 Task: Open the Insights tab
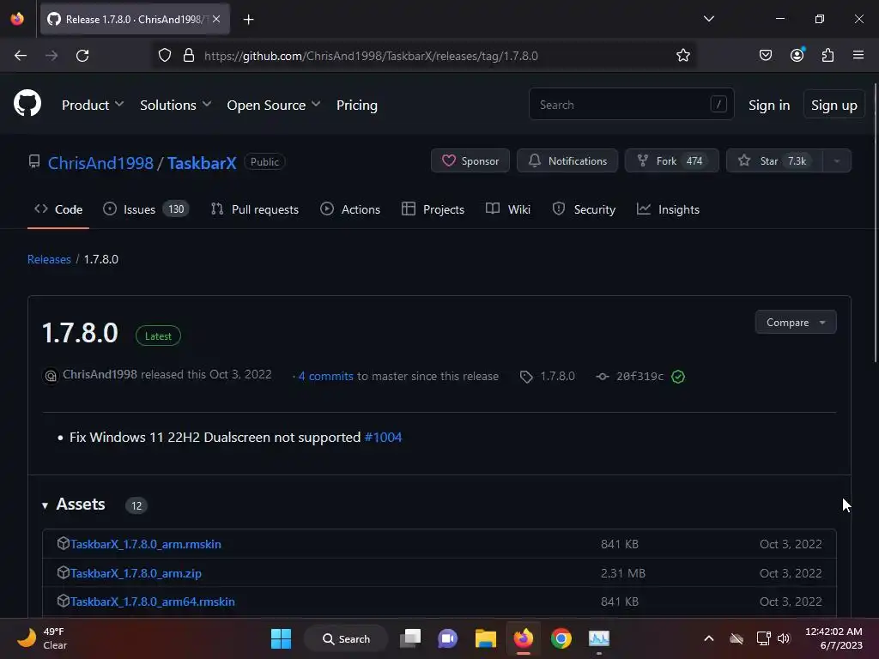(x=668, y=209)
